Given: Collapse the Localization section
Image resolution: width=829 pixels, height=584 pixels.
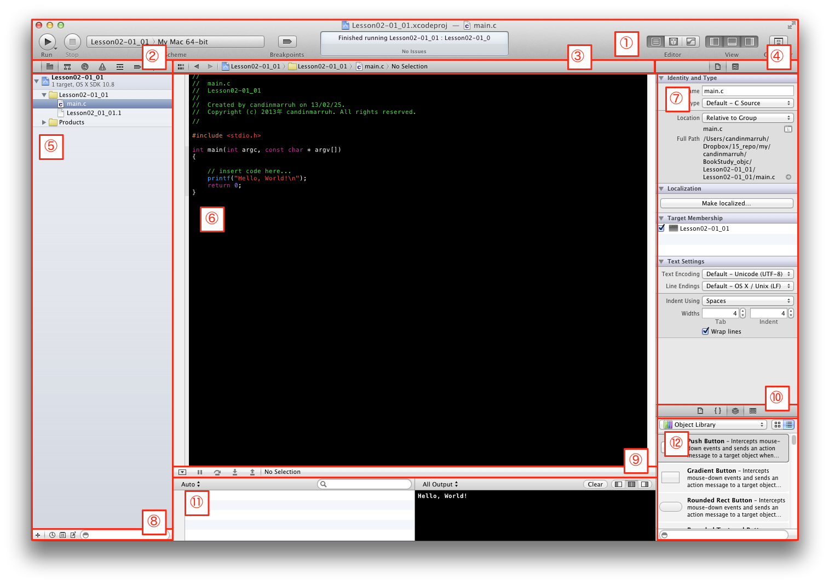Looking at the screenshot, I should click(661, 189).
